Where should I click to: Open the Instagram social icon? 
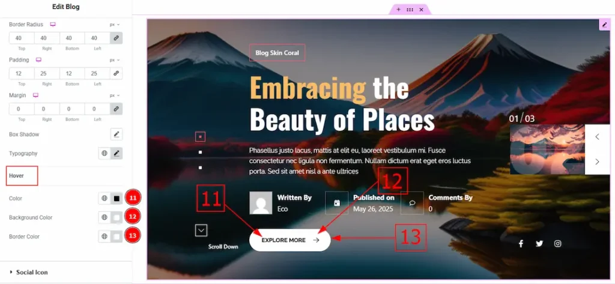click(x=558, y=243)
